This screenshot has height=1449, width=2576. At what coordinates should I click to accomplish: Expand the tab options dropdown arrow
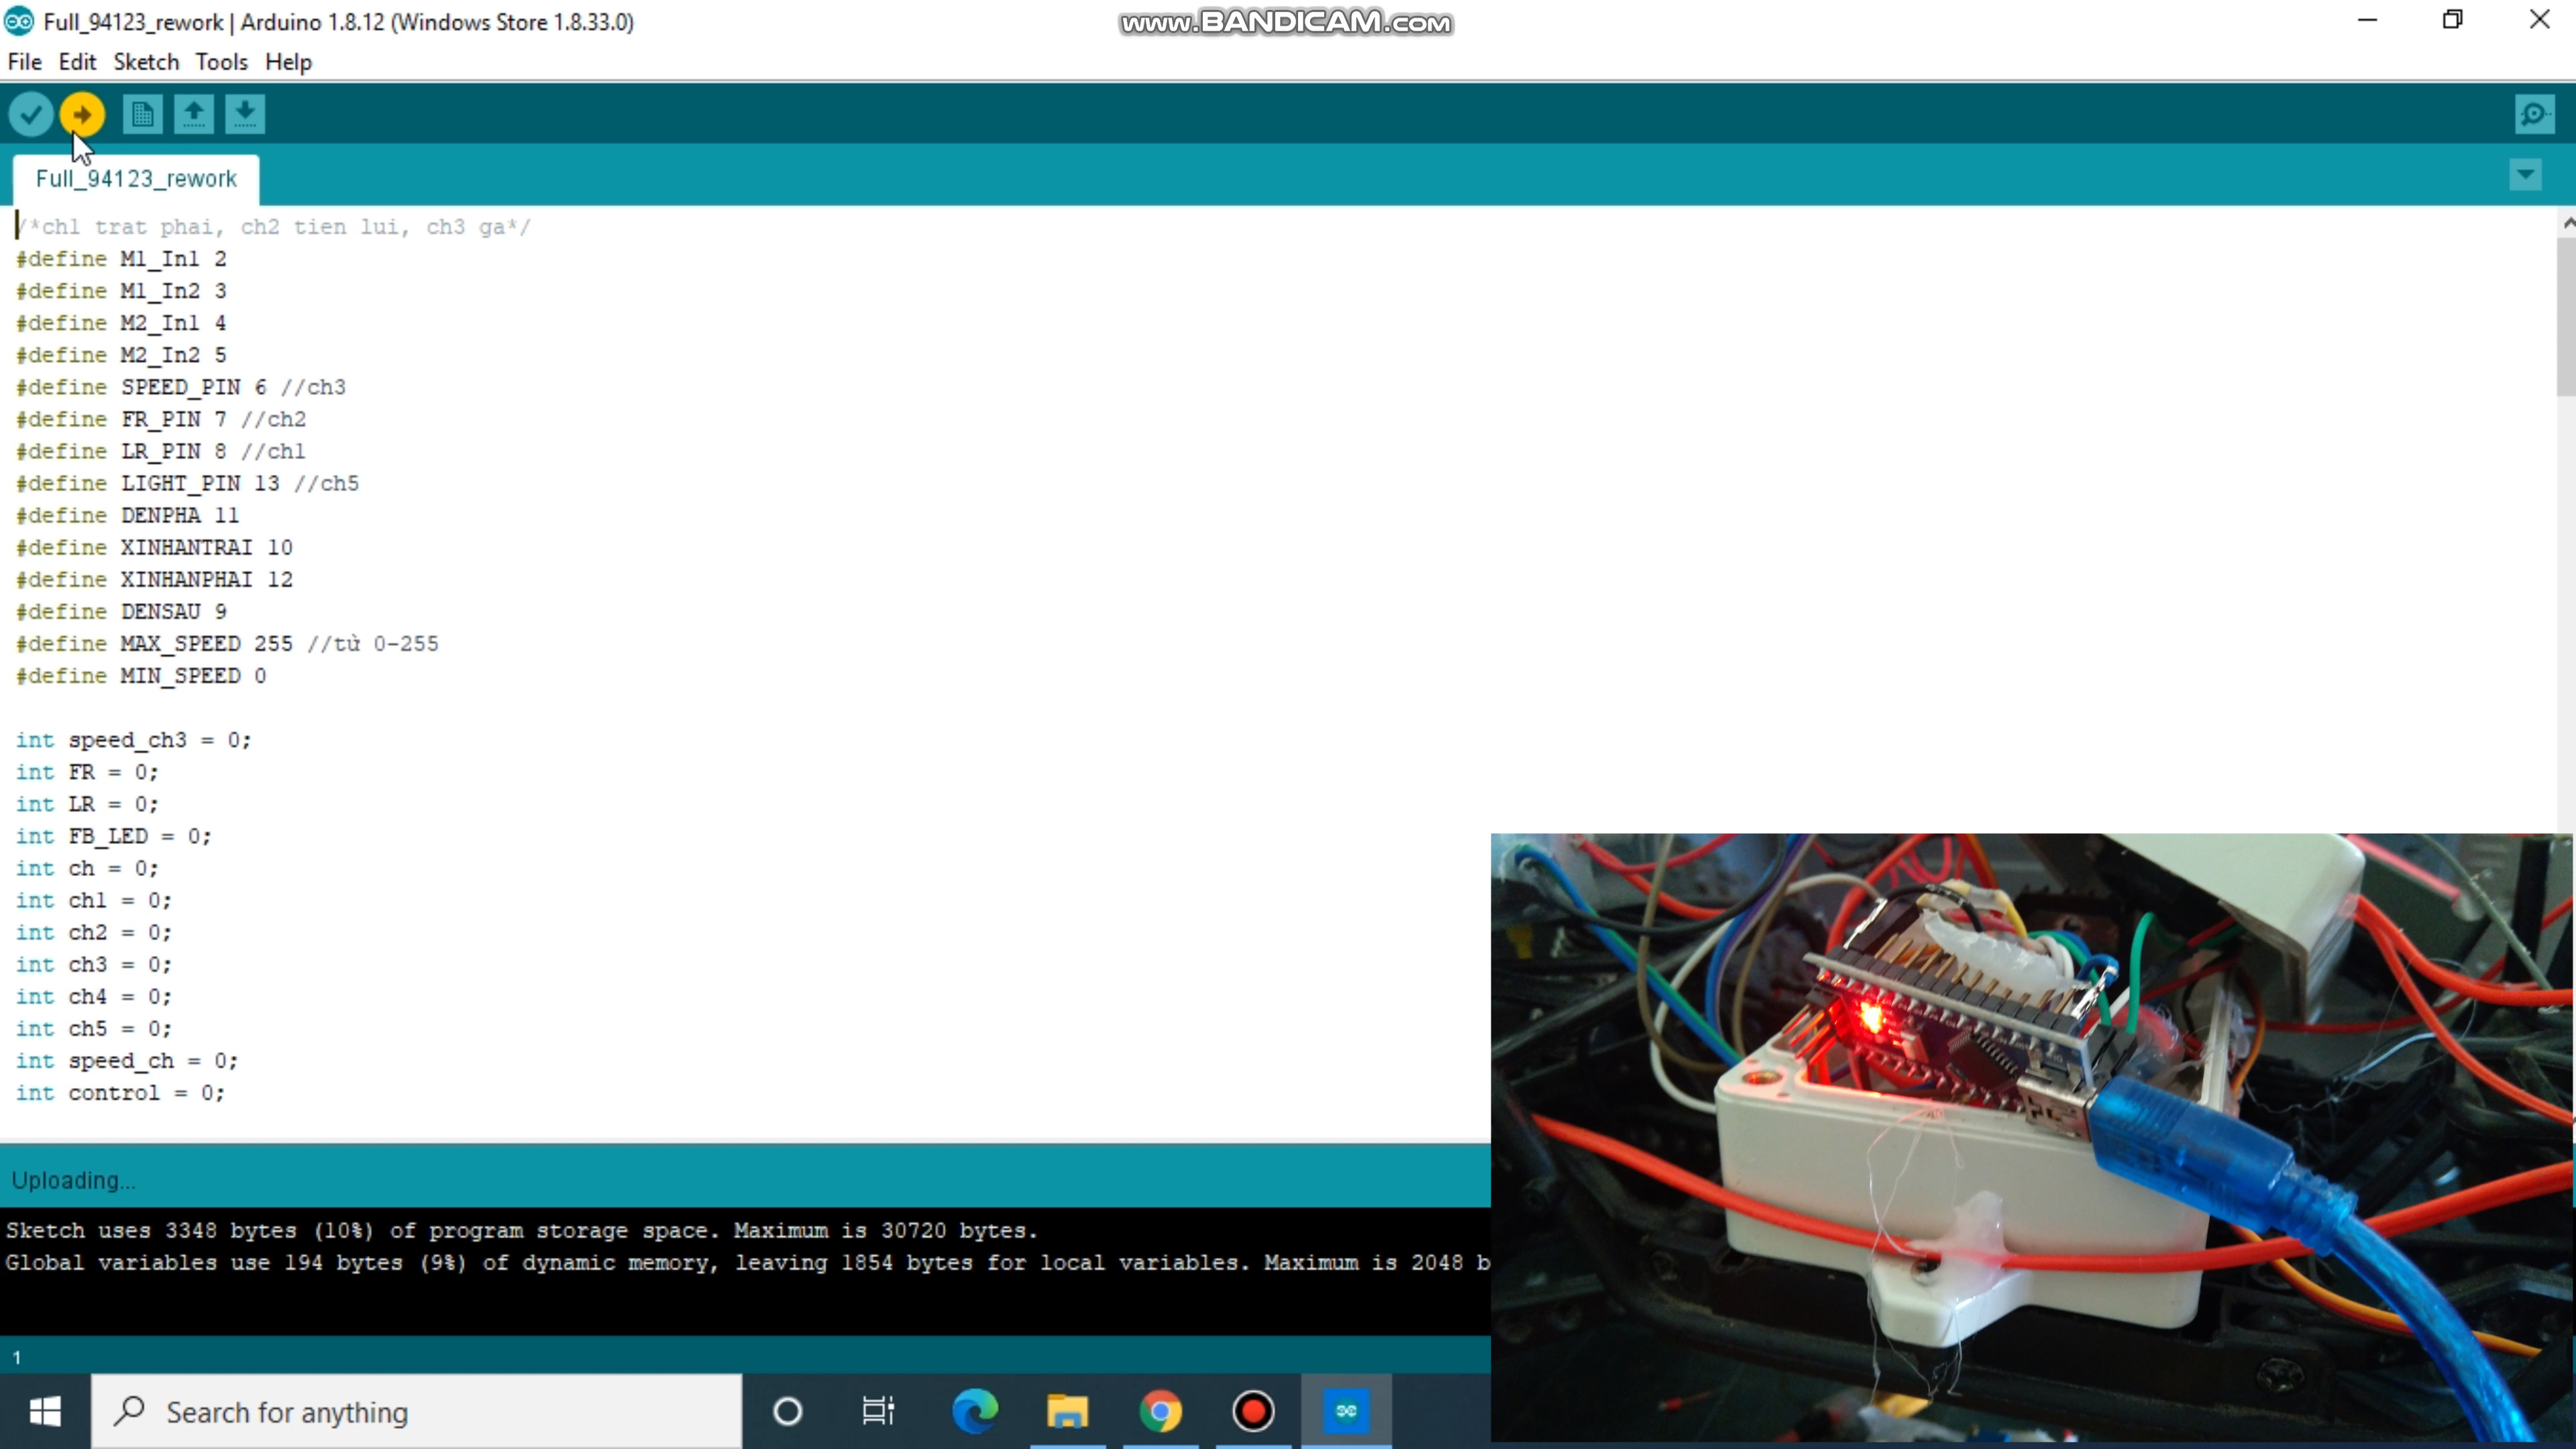coord(2525,175)
